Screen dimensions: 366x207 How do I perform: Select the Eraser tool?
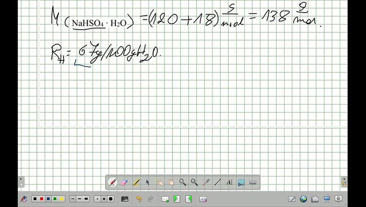pyautogui.click(x=125, y=182)
